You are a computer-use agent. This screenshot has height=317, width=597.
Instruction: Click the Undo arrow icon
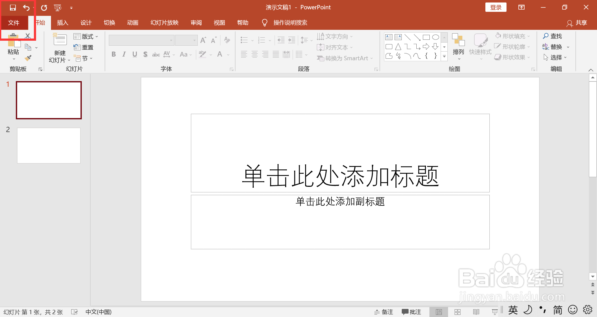click(x=26, y=7)
